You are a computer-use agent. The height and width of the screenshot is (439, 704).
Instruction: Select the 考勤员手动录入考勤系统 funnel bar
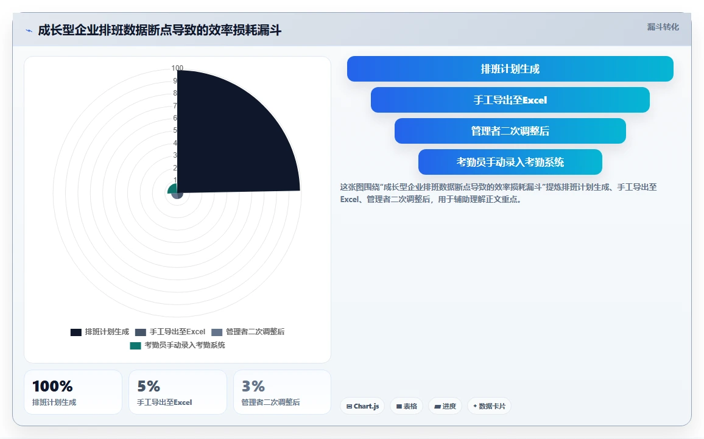tap(510, 161)
